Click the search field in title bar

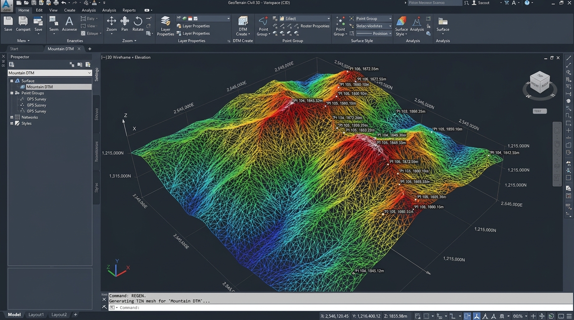tap(435, 3)
